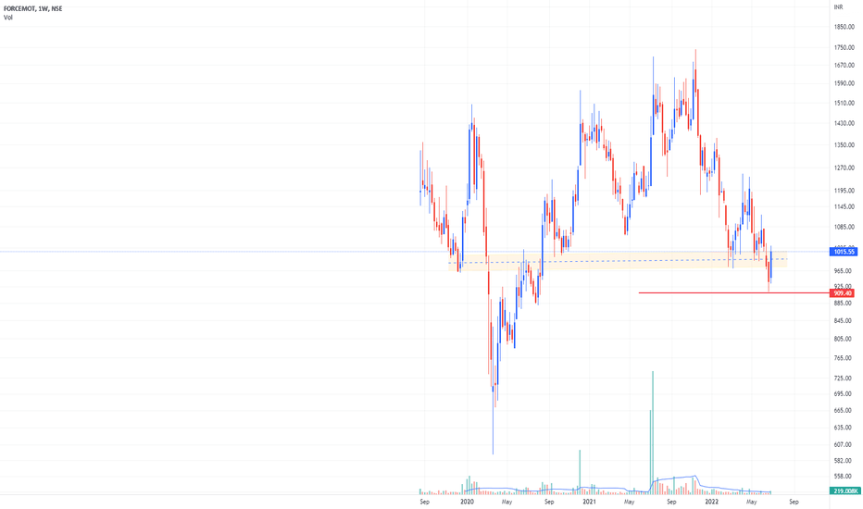Viewport: 863px width, 509px height.
Task: Click the 582.00 price axis label
Action: click(843, 461)
